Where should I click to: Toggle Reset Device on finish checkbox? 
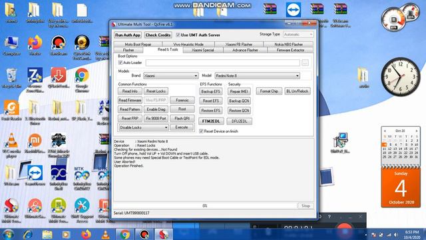[201, 131]
